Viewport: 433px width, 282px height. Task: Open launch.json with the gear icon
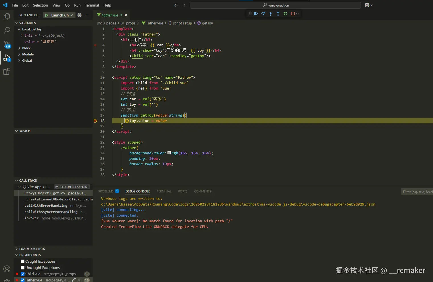tap(79, 15)
